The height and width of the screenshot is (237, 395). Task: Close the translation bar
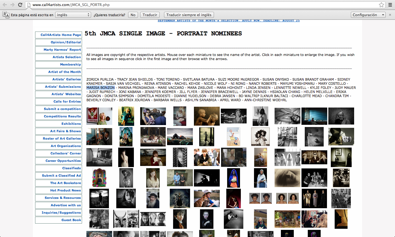pos(390,15)
